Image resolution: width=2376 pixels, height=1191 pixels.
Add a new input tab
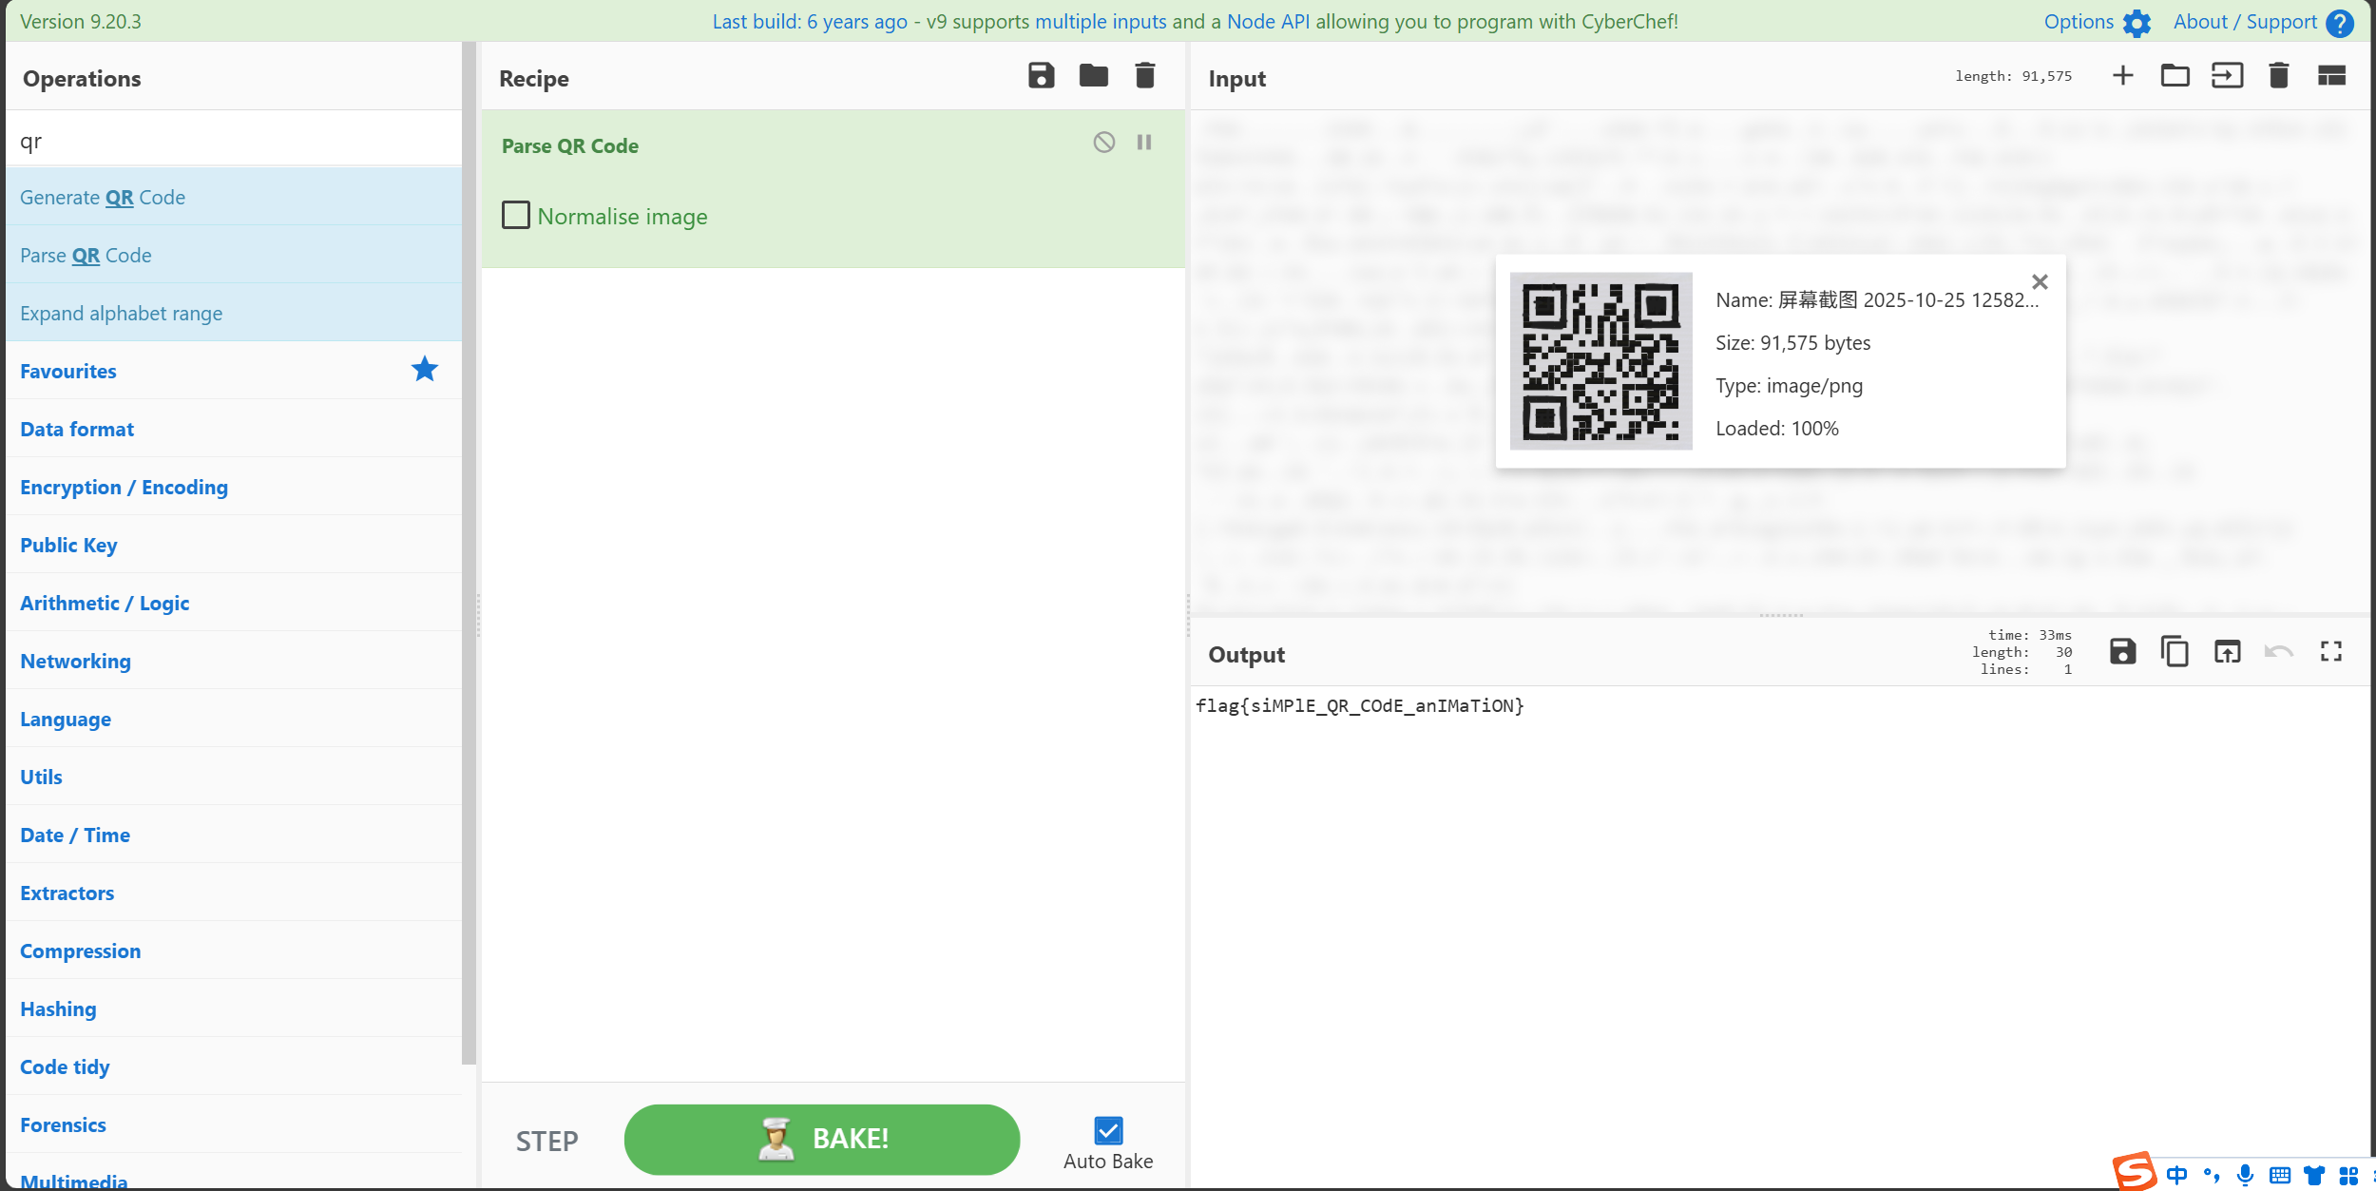(x=2122, y=76)
